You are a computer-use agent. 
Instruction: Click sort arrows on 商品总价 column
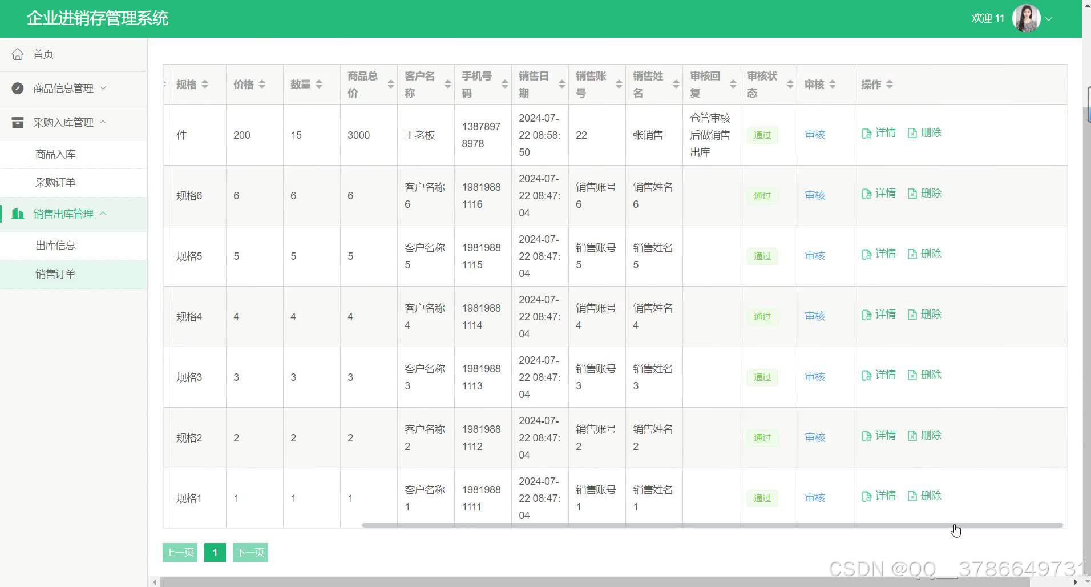pos(391,85)
